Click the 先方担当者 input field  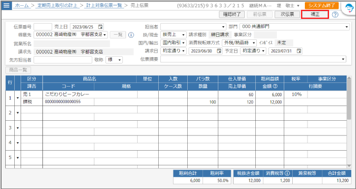click(x=63, y=60)
